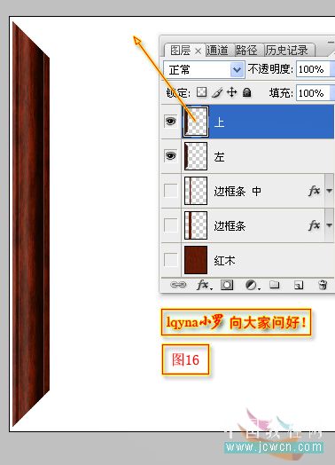Viewport: 335px width, 465px height.
Task: Expand effects of 边框条 中 layer
Action: coord(329,191)
